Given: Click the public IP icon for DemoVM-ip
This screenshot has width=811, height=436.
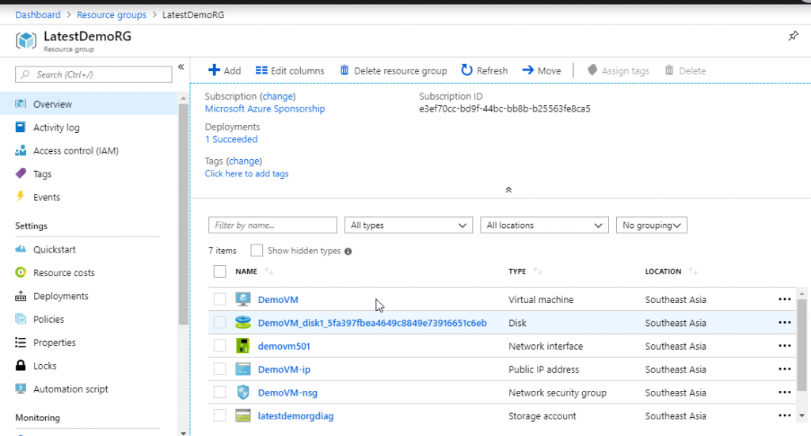Looking at the screenshot, I should coord(242,369).
